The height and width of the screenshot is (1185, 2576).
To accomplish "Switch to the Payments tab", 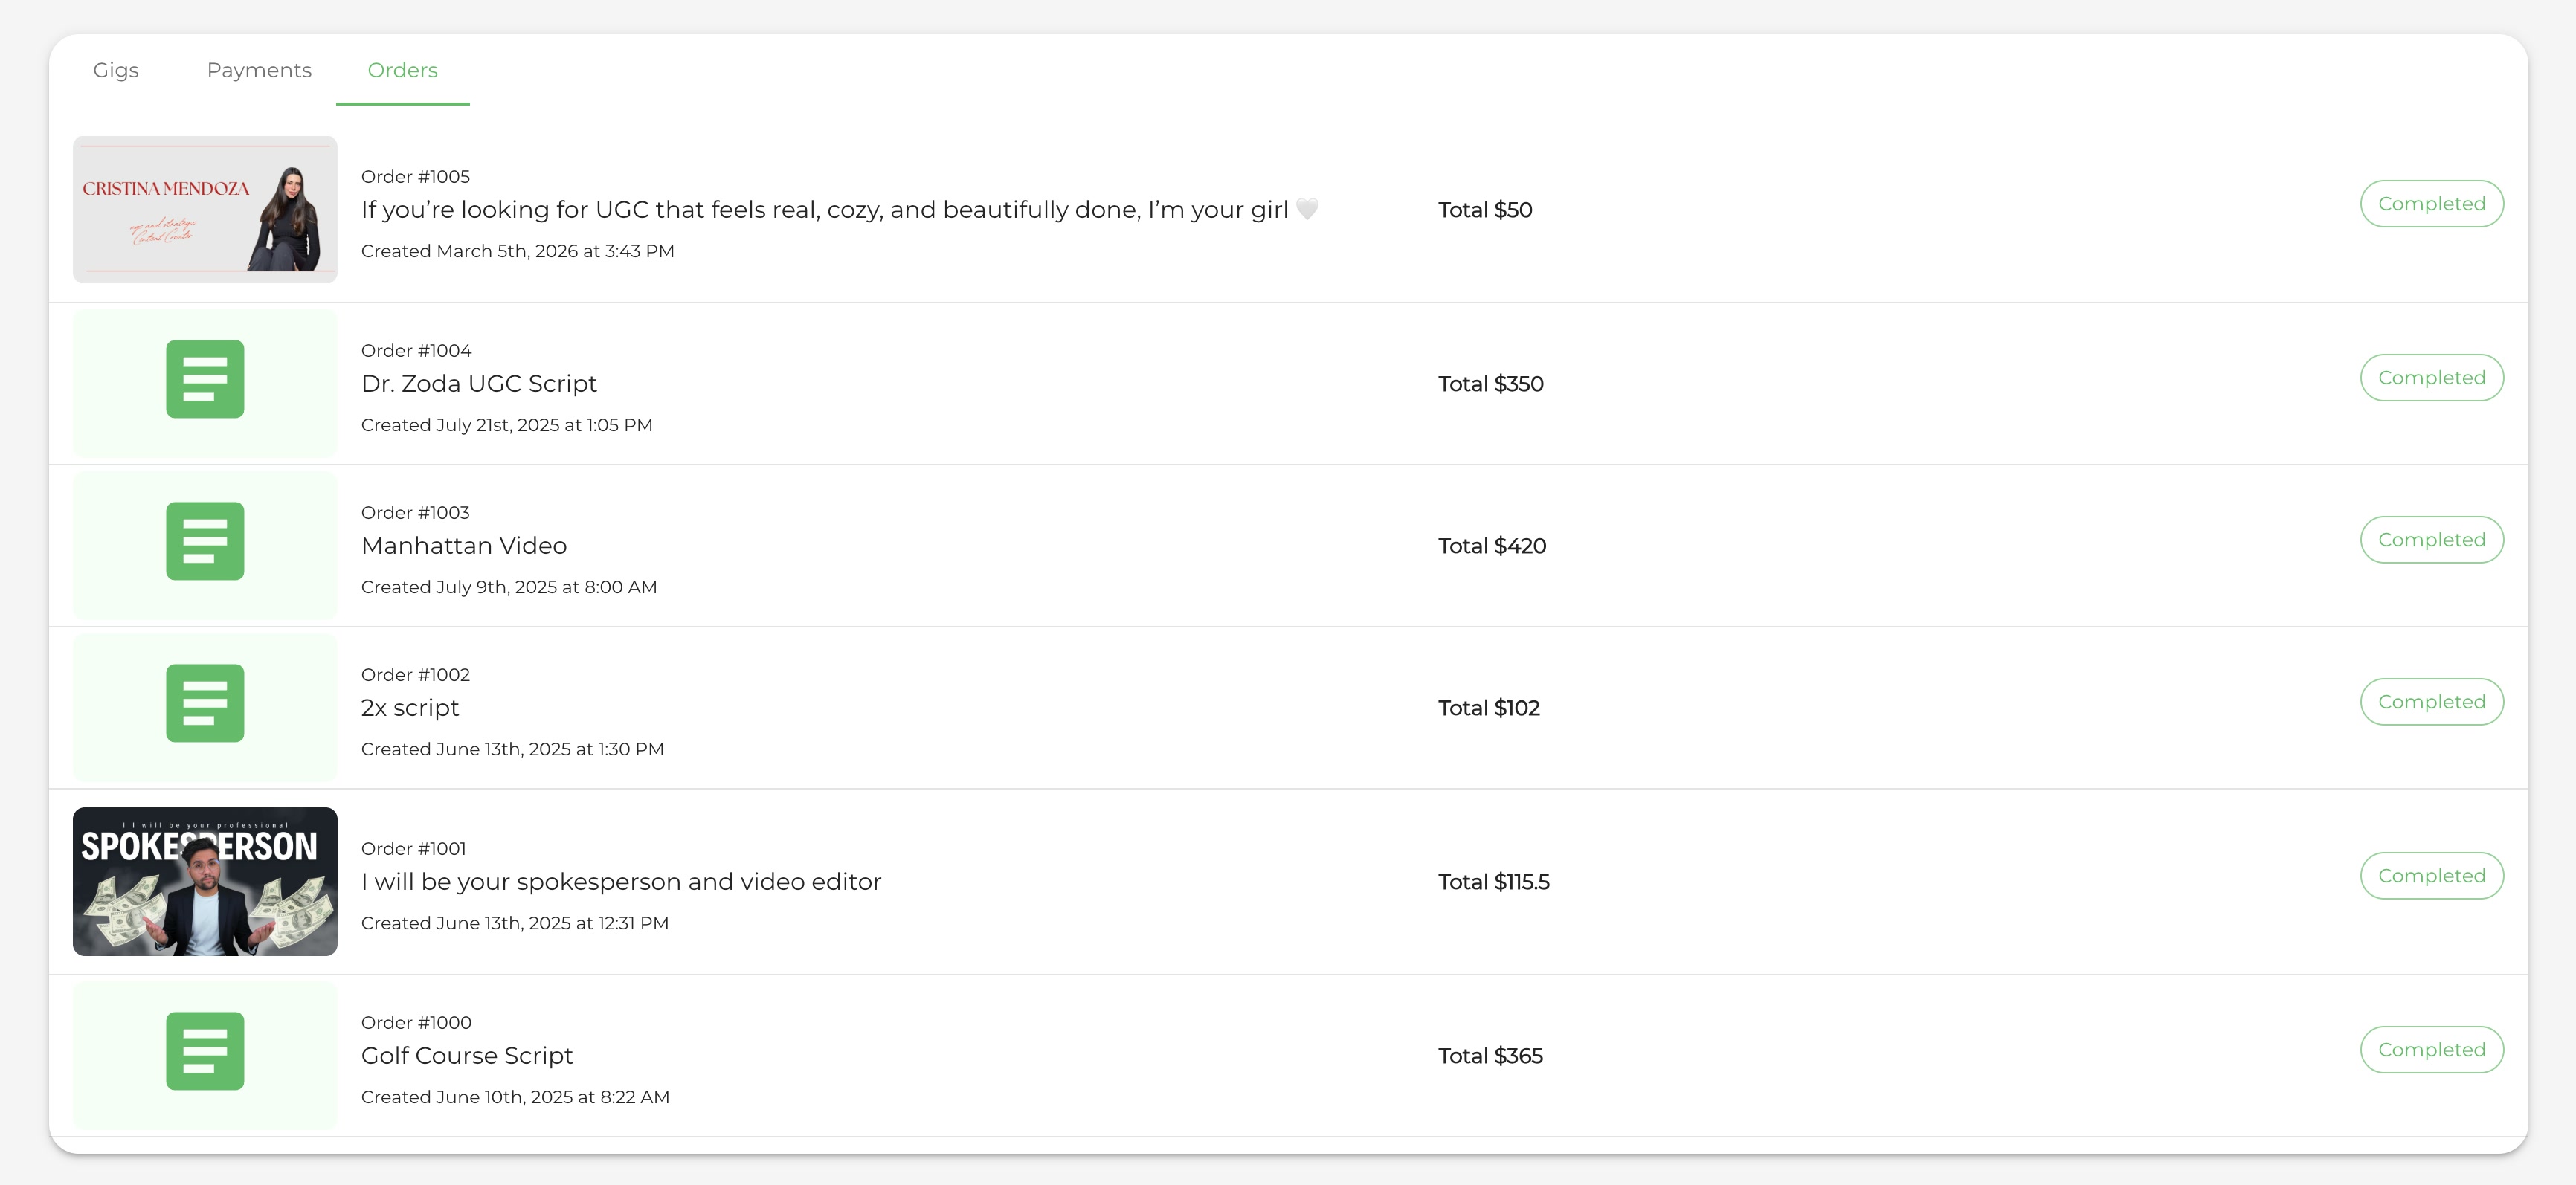I will tap(259, 70).
